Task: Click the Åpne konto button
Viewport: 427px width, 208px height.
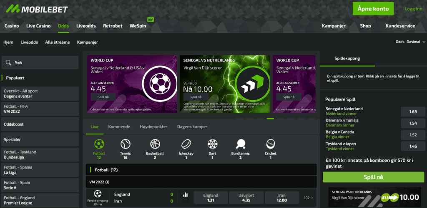Action: [373, 9]
